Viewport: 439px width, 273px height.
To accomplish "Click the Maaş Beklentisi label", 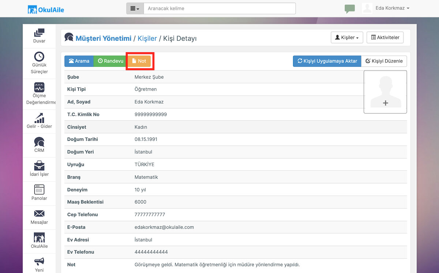I will tap(85, 202).
